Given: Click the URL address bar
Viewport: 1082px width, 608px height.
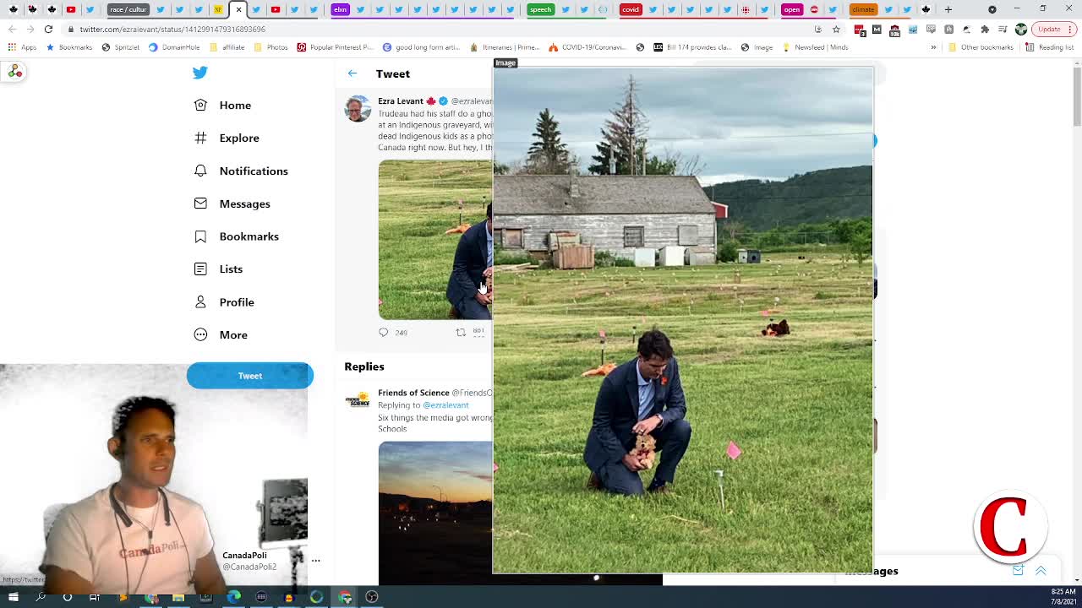Looking at the screenshot, I should pos(440,29).
